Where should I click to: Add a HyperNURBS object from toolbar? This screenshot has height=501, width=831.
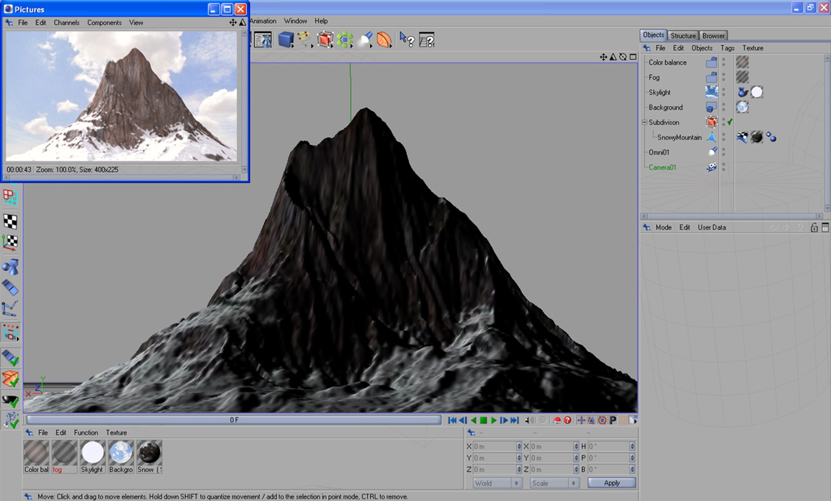click(325, 40)
